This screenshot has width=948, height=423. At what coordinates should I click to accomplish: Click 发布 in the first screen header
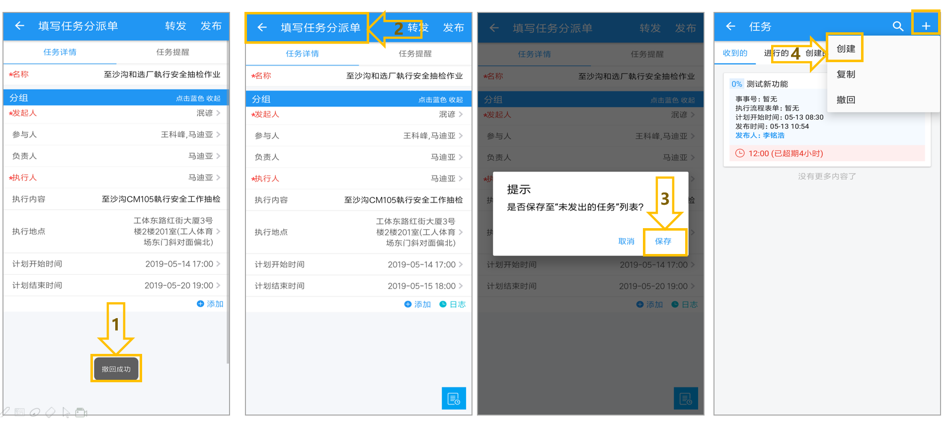coord(211,26)
